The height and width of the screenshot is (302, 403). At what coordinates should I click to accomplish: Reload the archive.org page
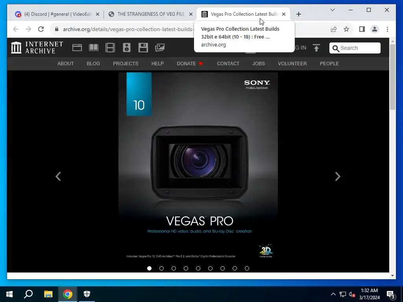coord(41,29)
